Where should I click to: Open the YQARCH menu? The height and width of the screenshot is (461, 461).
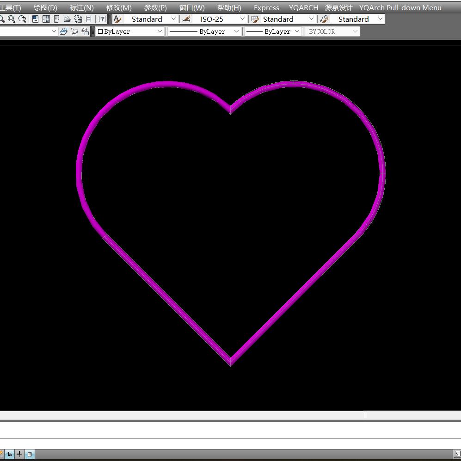pos(303,7)
